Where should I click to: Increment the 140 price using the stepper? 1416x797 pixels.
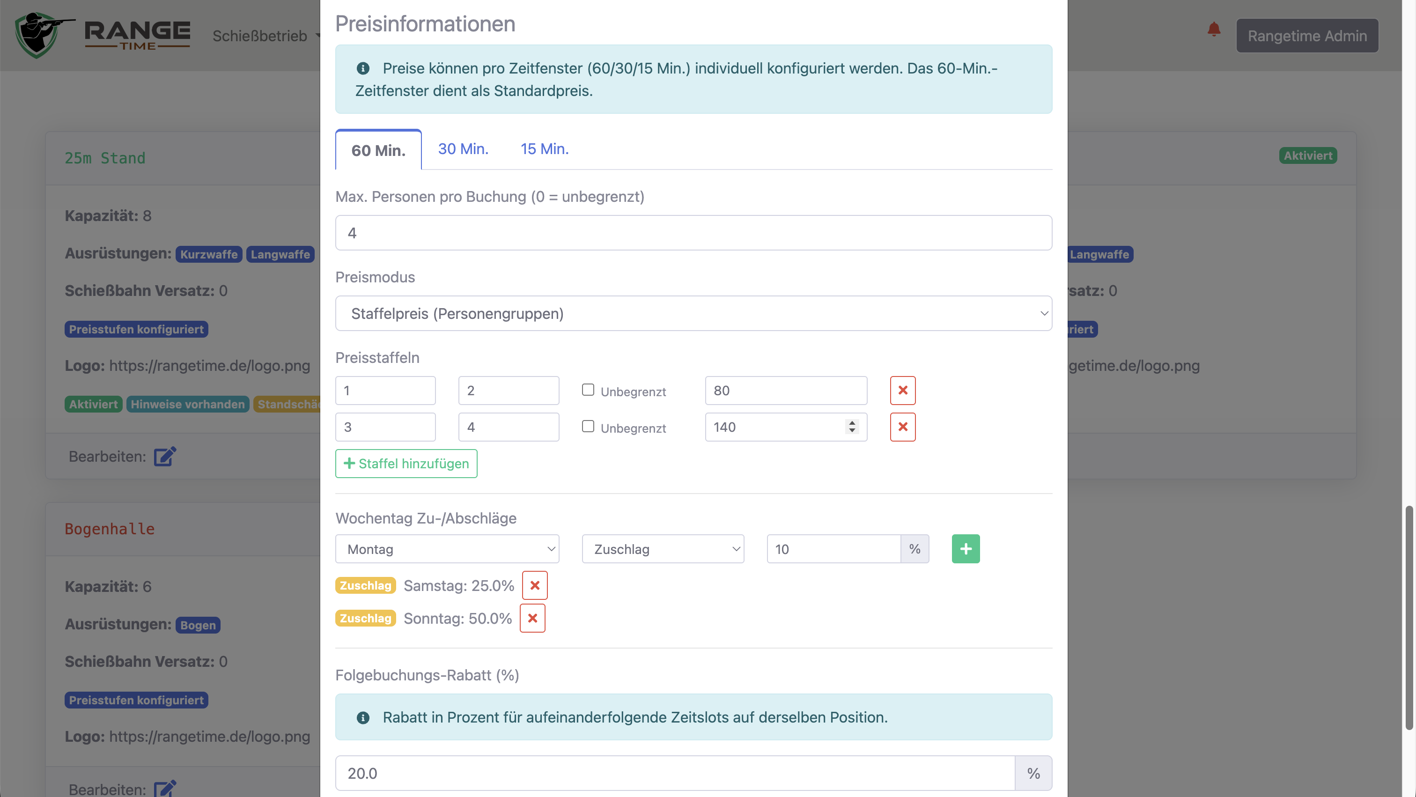(851, 423)
